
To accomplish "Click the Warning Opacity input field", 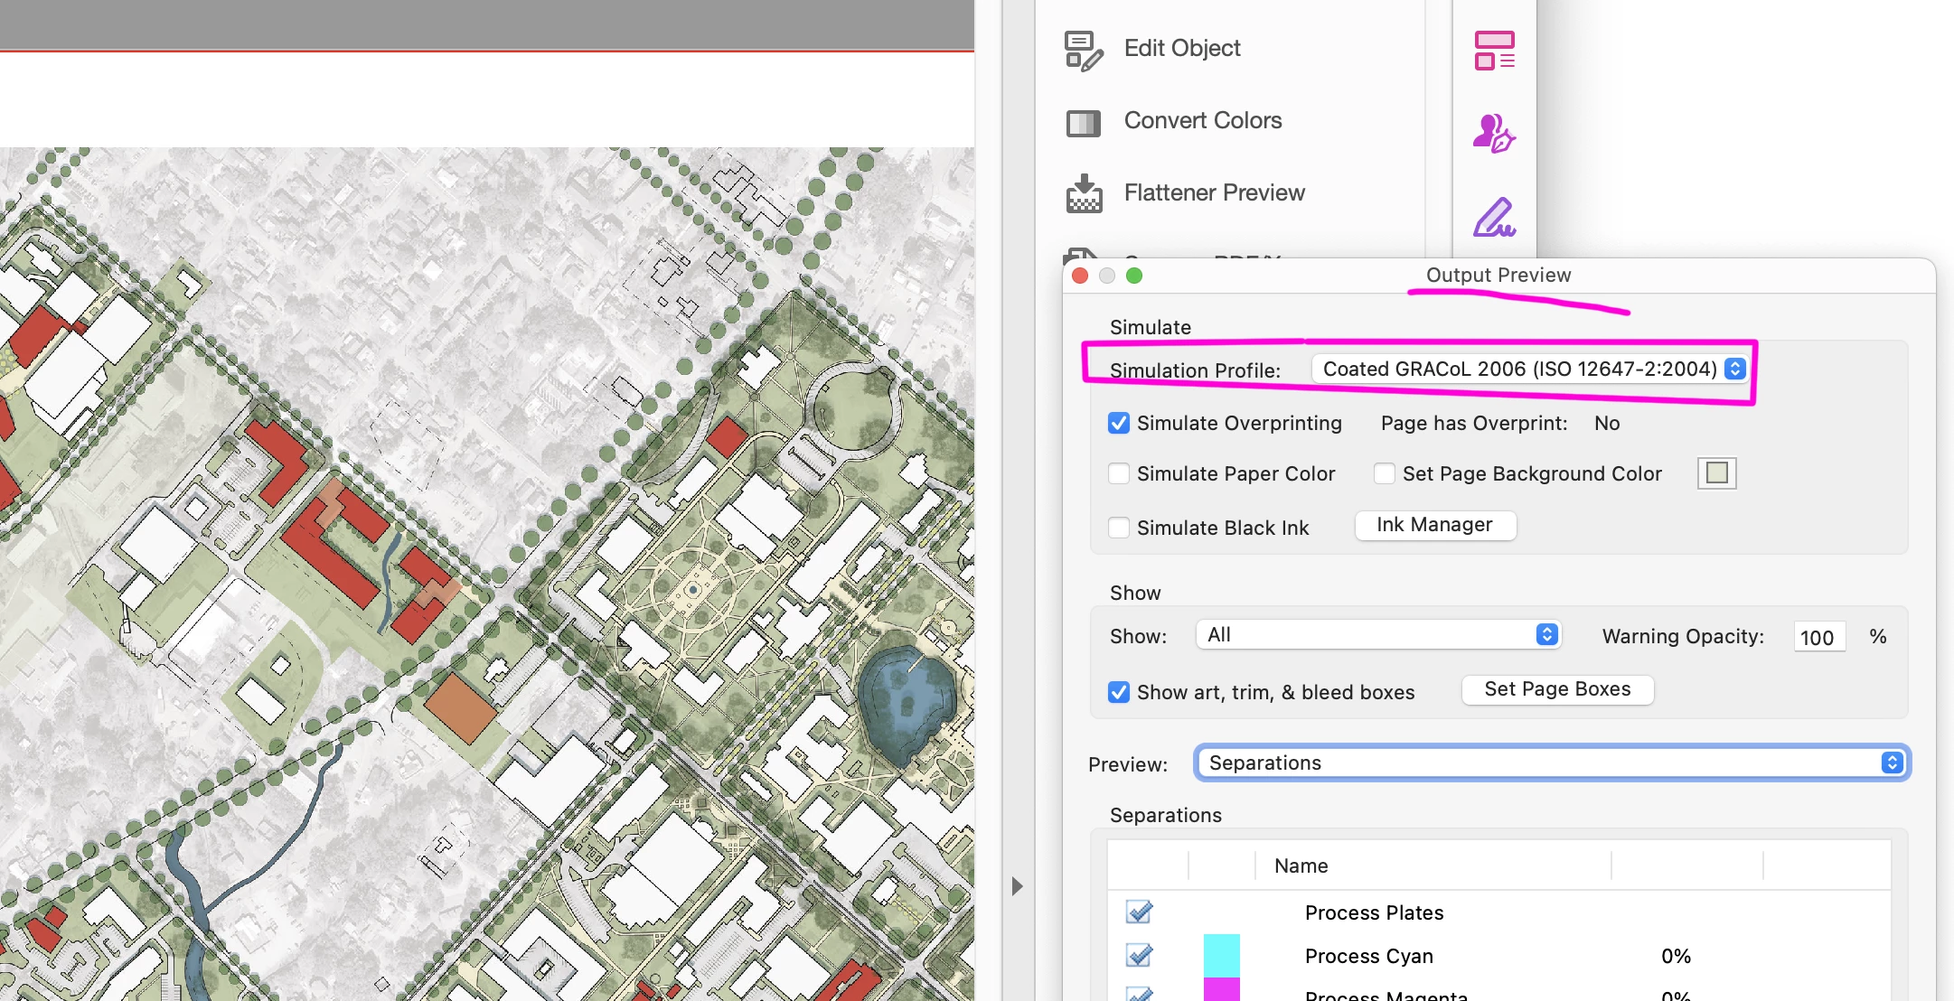I will point(1818,637).
